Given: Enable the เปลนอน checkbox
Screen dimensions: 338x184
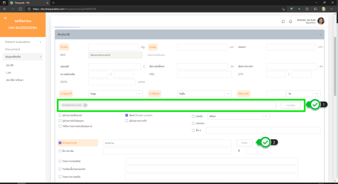Looking at the screenshot, I should click(193, 123).
